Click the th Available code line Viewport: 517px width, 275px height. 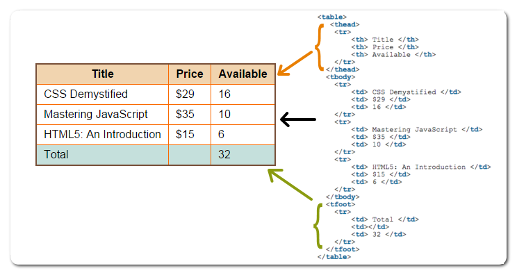(393, 54)
